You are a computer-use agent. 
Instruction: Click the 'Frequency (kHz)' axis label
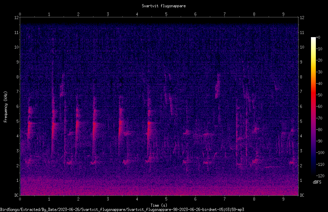point(6,107)
